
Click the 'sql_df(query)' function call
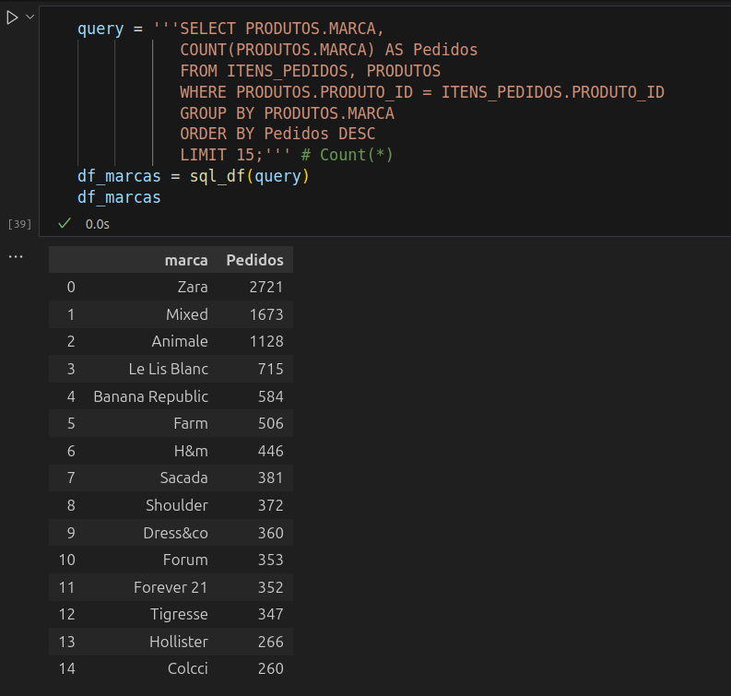coord(250,176)
